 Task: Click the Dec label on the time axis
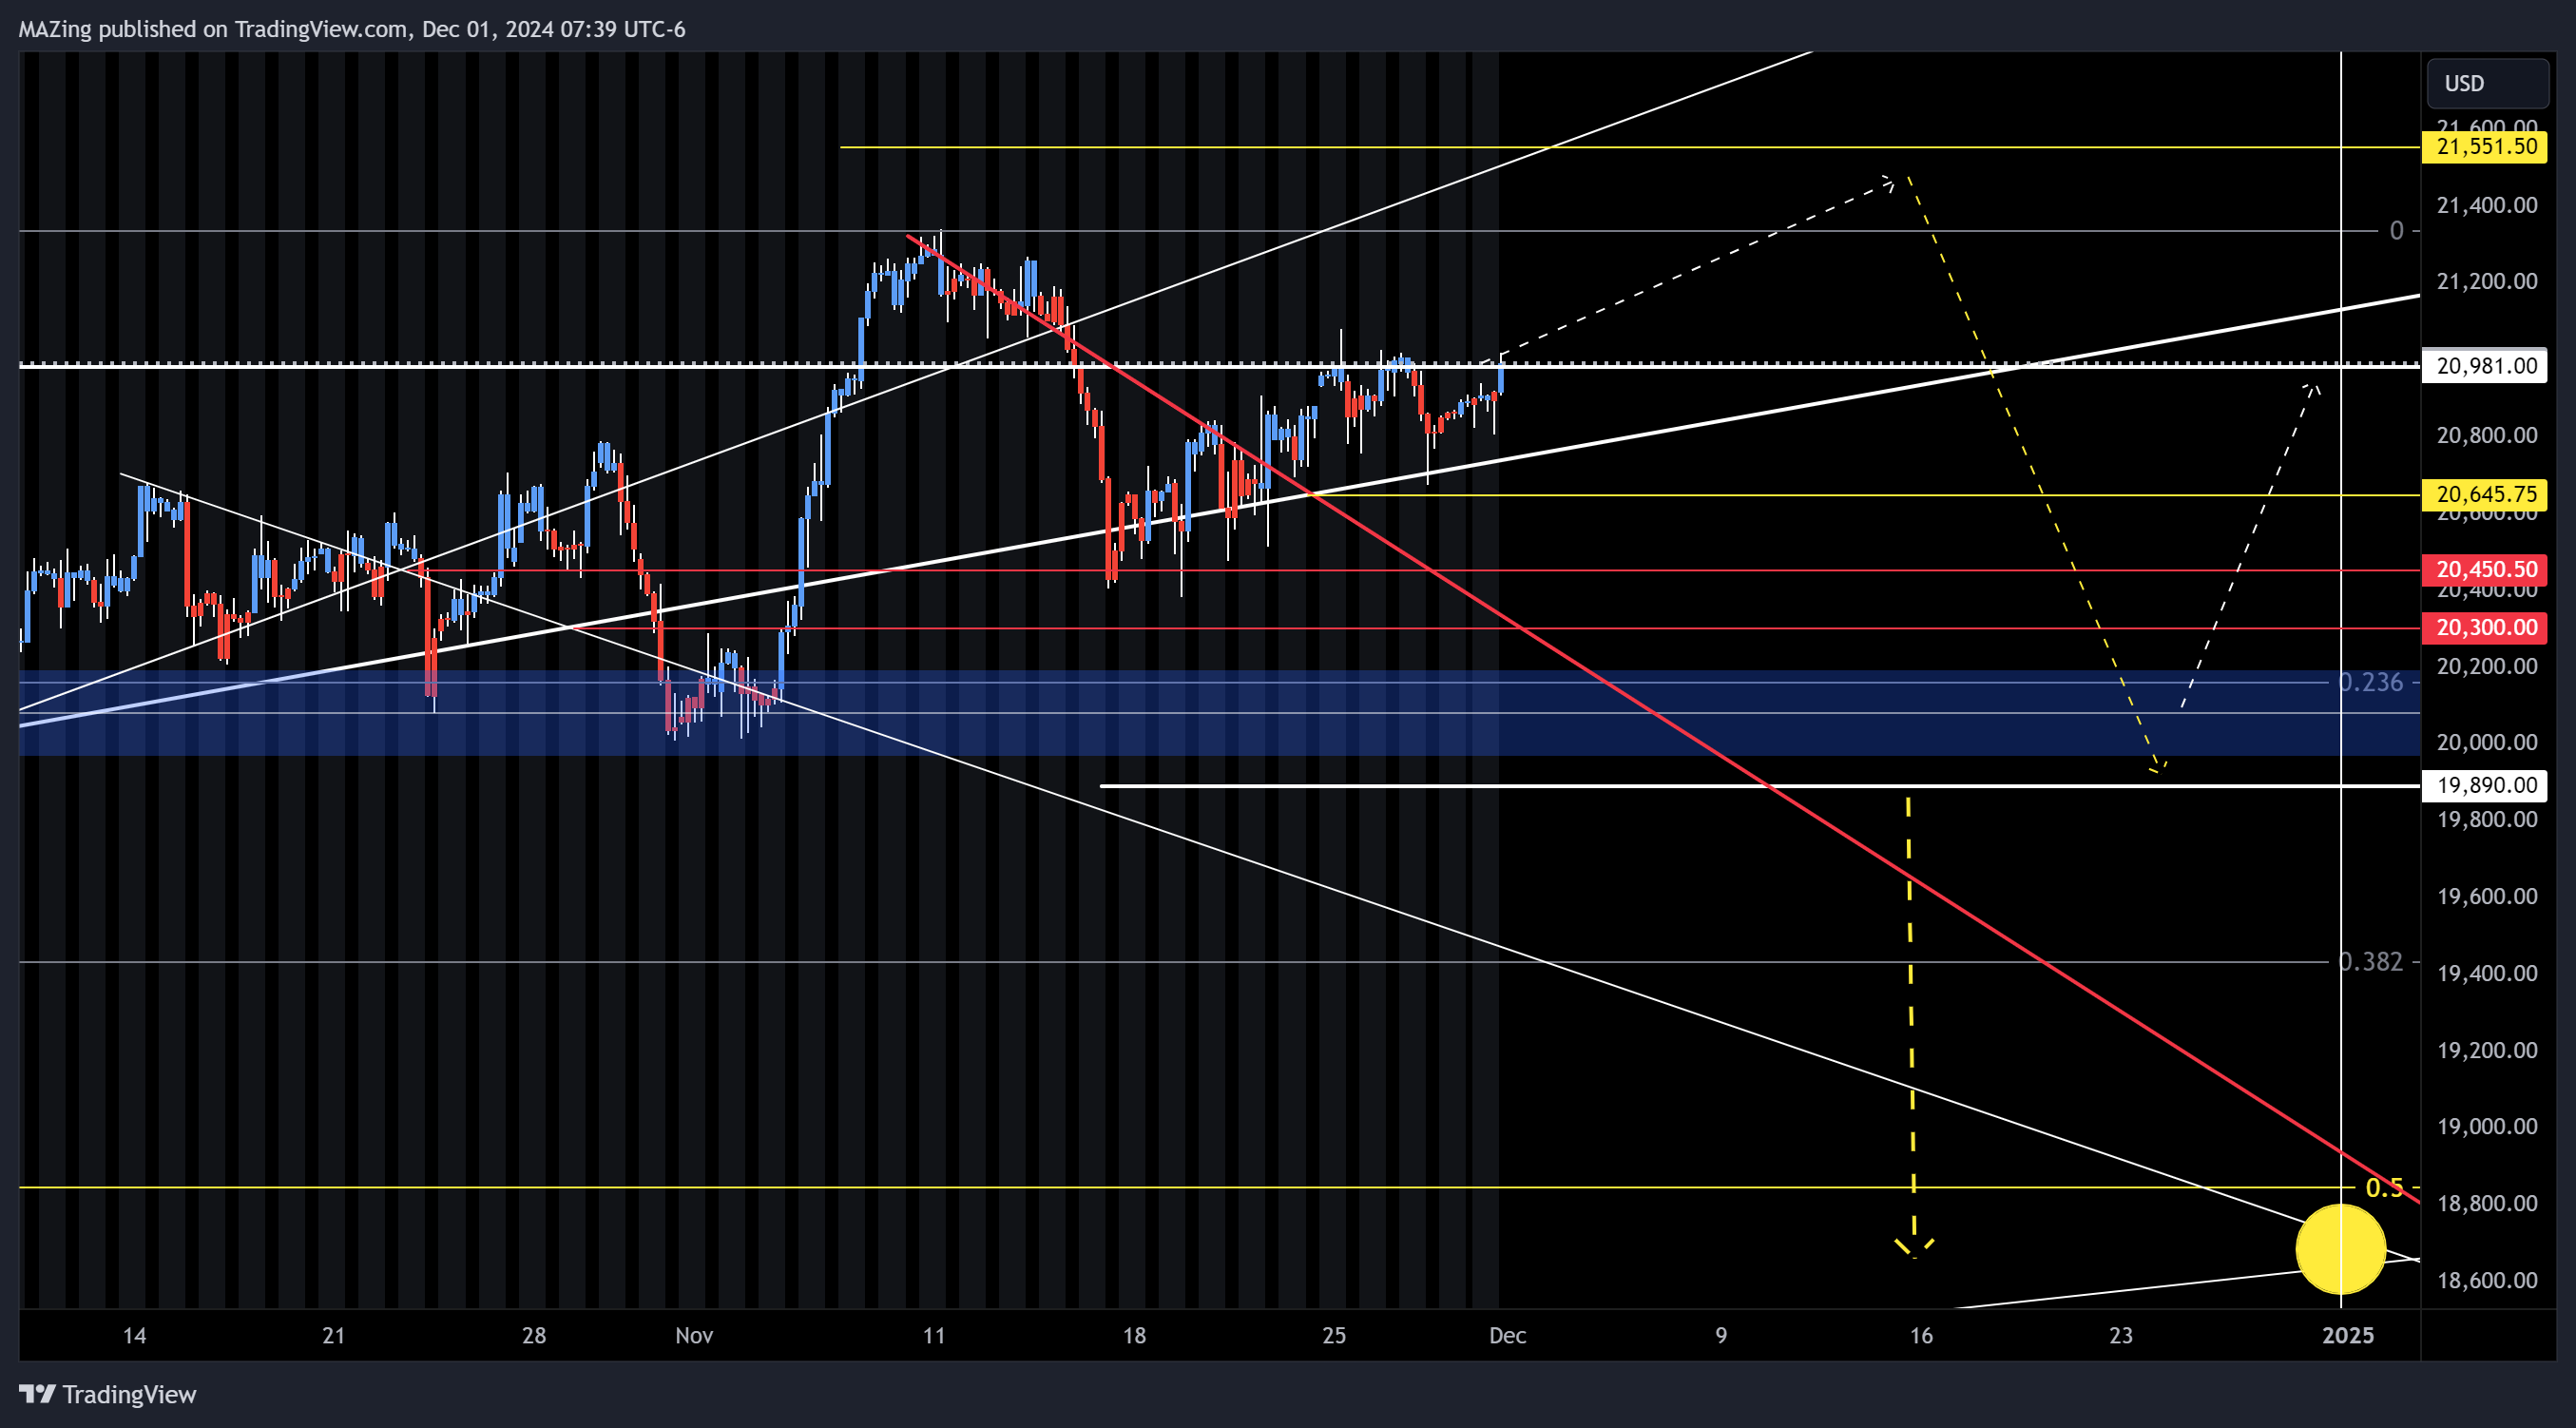click(1507, 1336)
